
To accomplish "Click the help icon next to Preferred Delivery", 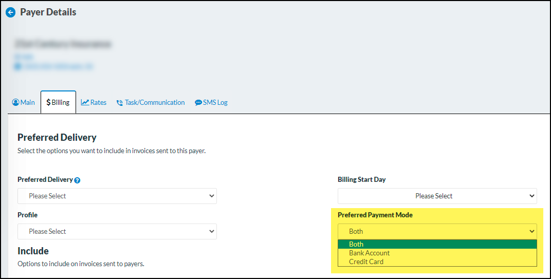I will [x=78, y=180].
